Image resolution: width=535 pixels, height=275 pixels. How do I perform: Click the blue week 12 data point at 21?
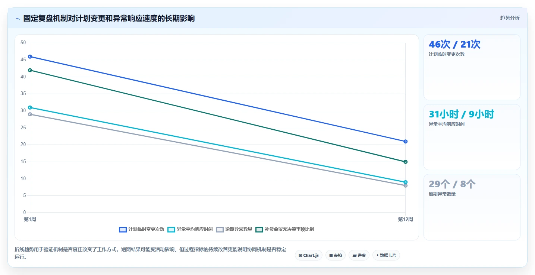pos(405,141)
